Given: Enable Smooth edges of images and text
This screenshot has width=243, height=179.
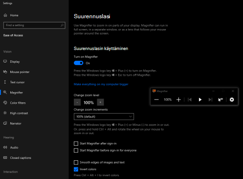Looking at the screenshot, I should (76, 163).
